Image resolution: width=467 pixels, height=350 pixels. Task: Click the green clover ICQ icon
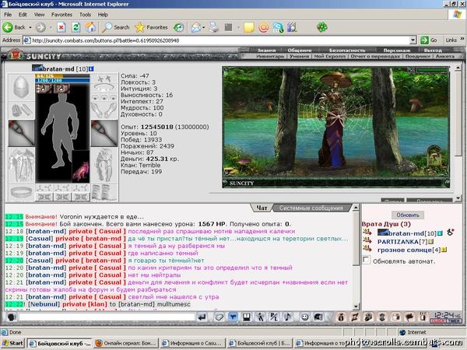(x=322, y=27)
